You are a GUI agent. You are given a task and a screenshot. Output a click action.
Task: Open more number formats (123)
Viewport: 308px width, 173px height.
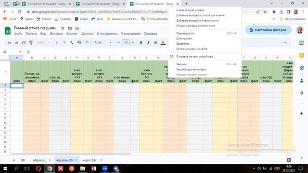[86, 42]
